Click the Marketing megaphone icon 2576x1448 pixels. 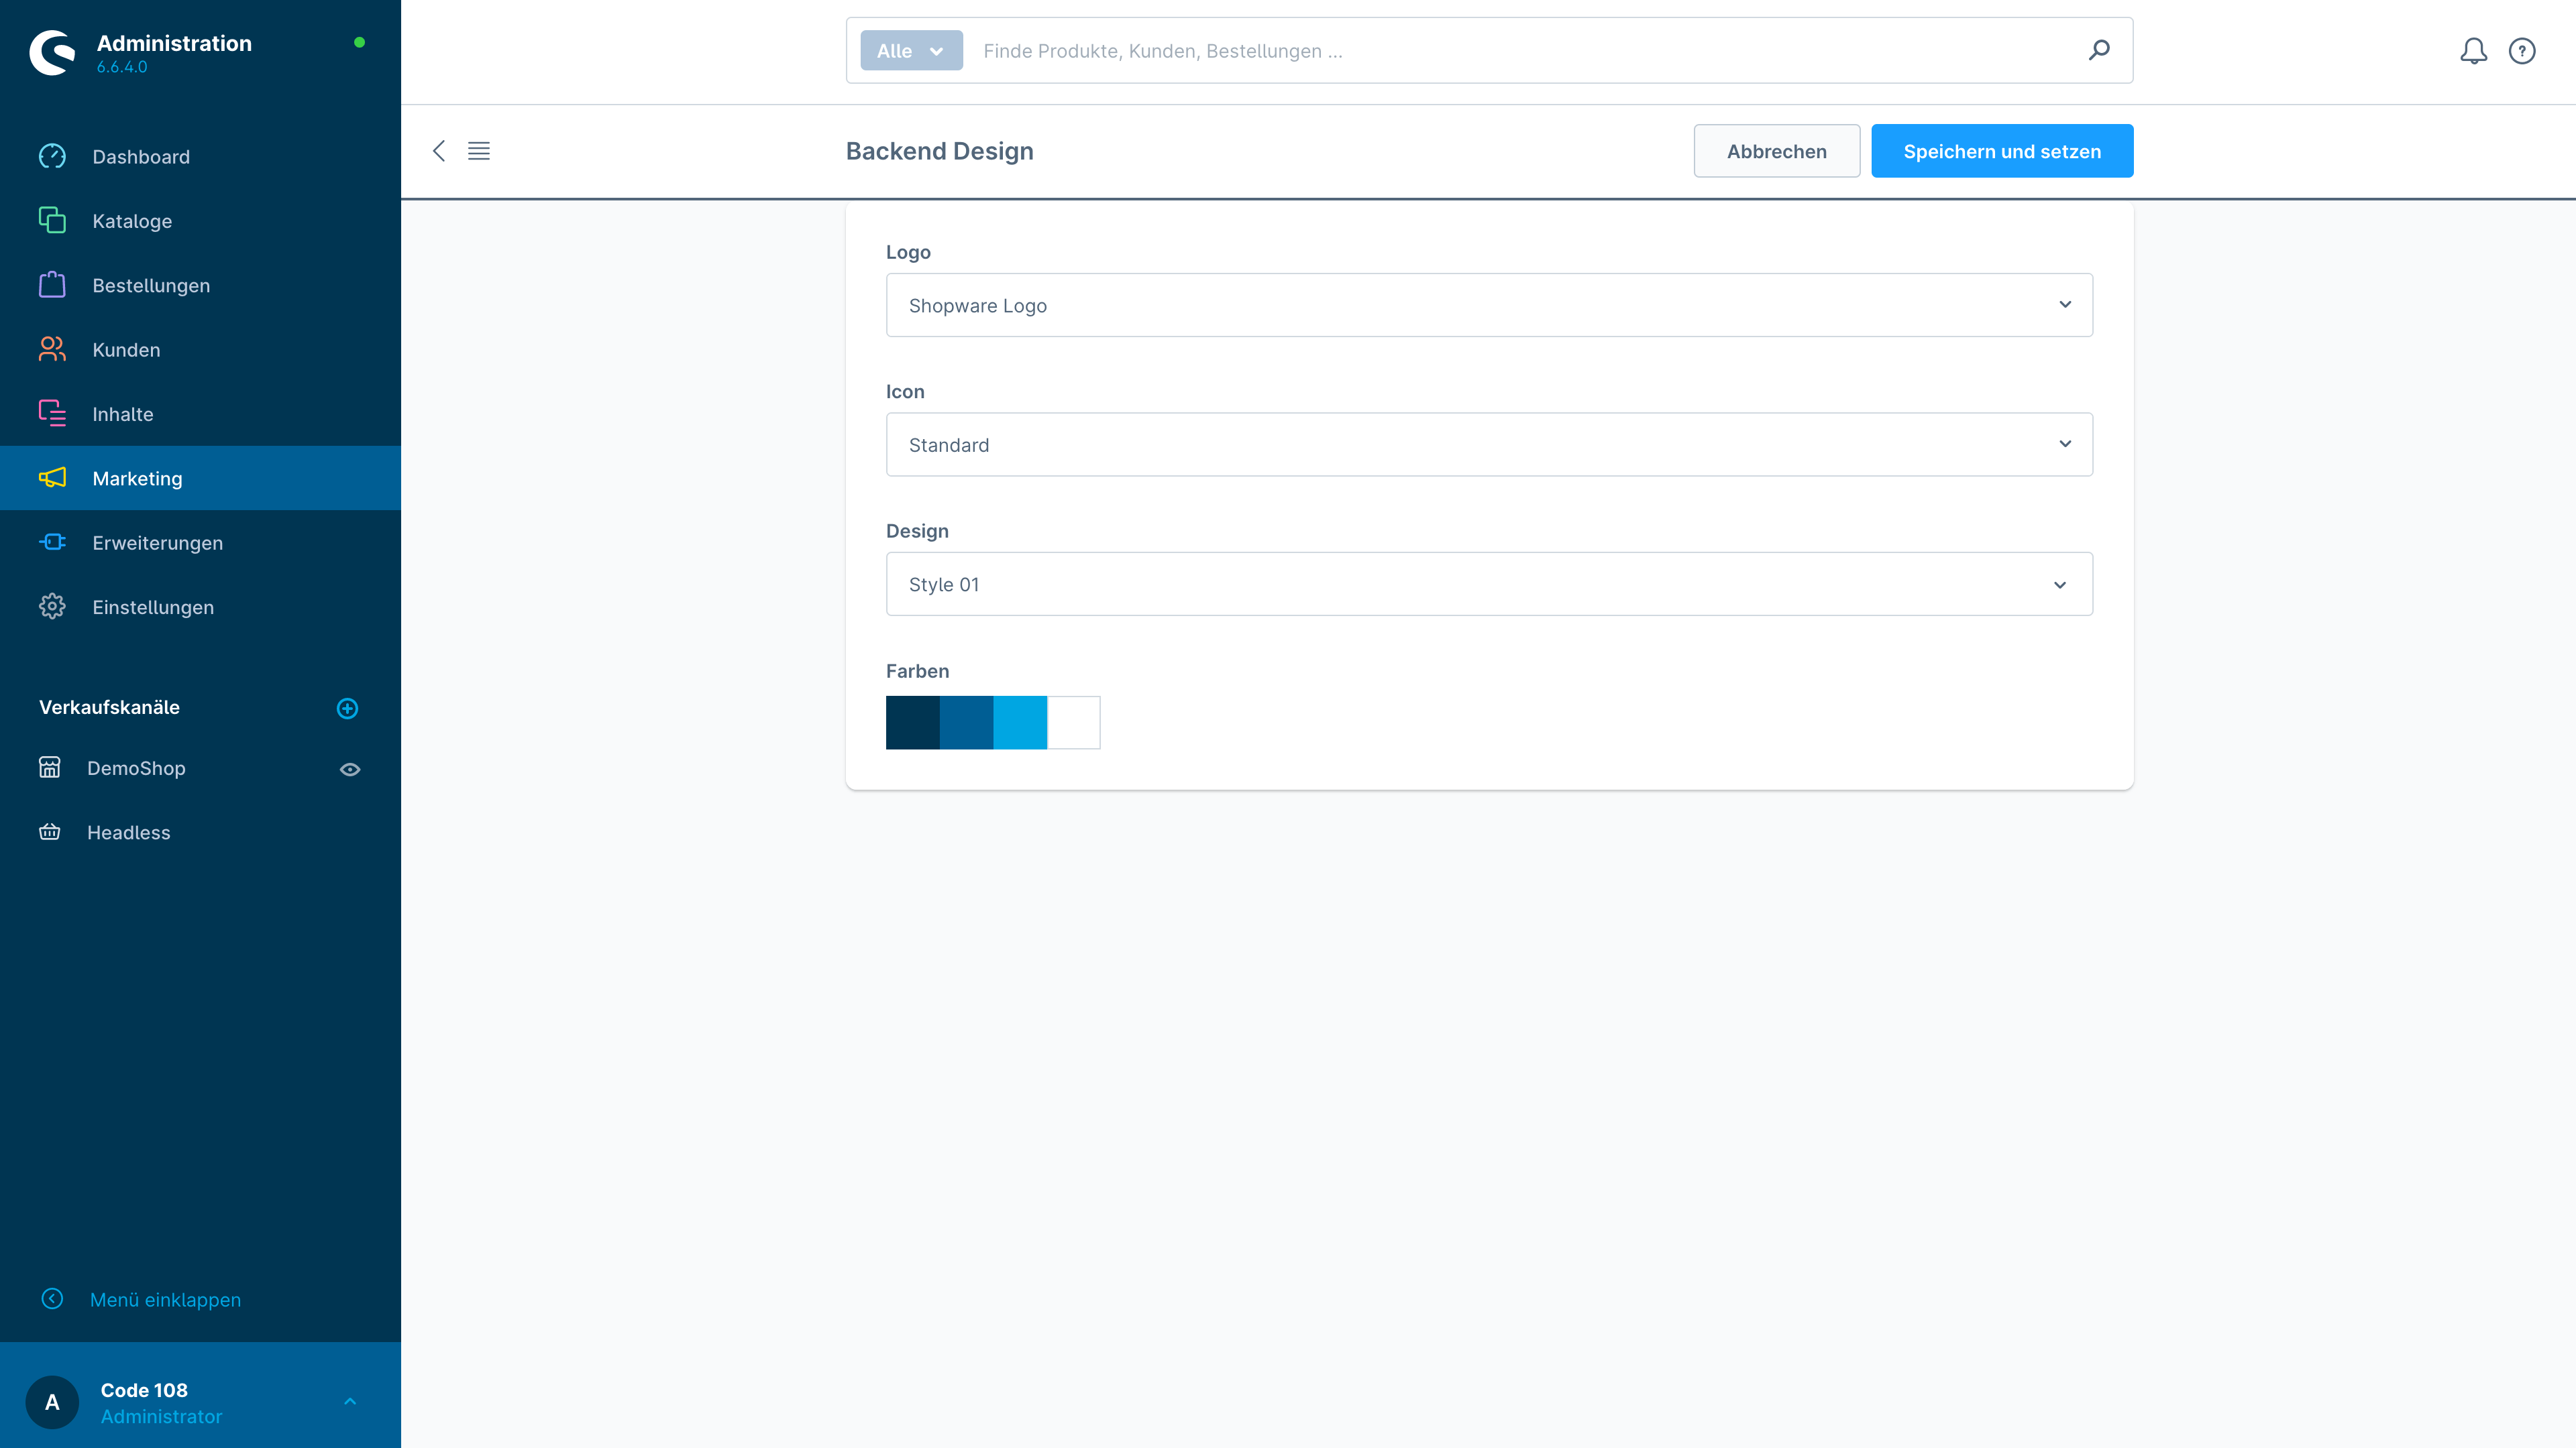pyautogui.click(x=52, y=478)
